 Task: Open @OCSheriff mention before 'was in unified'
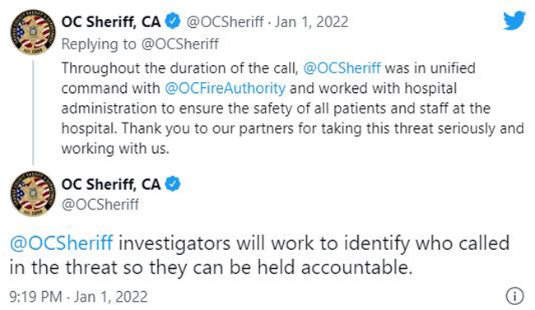(342, 68)
